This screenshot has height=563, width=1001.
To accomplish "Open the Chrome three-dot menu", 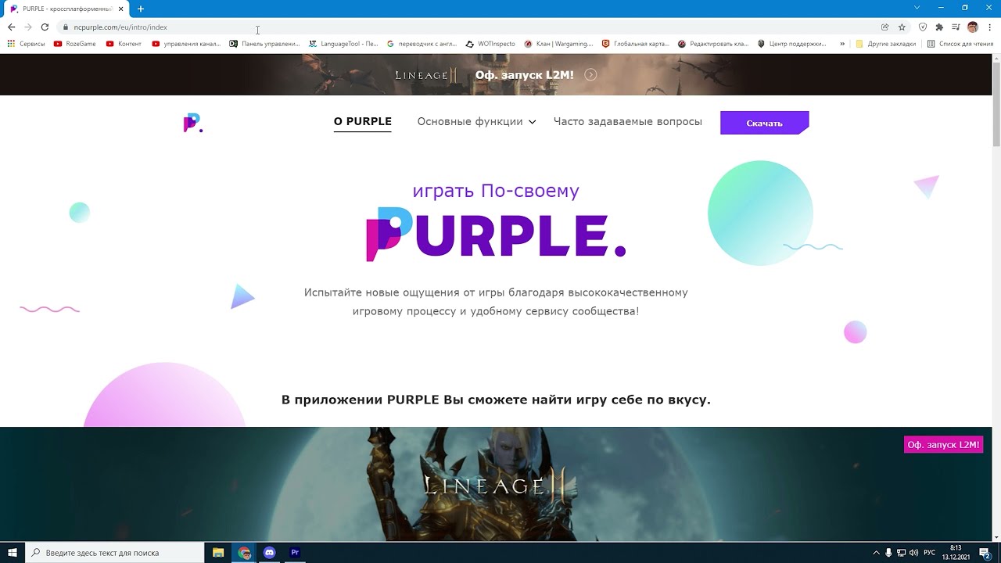I will click(x=990, y=27).
